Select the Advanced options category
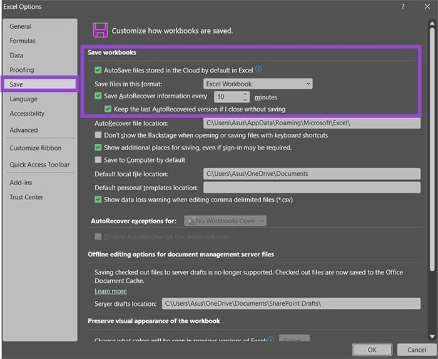Screen dimensions: 438x359 point(24,130)
